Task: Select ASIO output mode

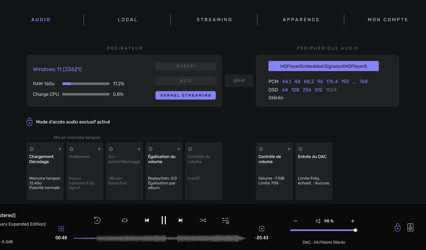Action: click(x=186, y=81)
